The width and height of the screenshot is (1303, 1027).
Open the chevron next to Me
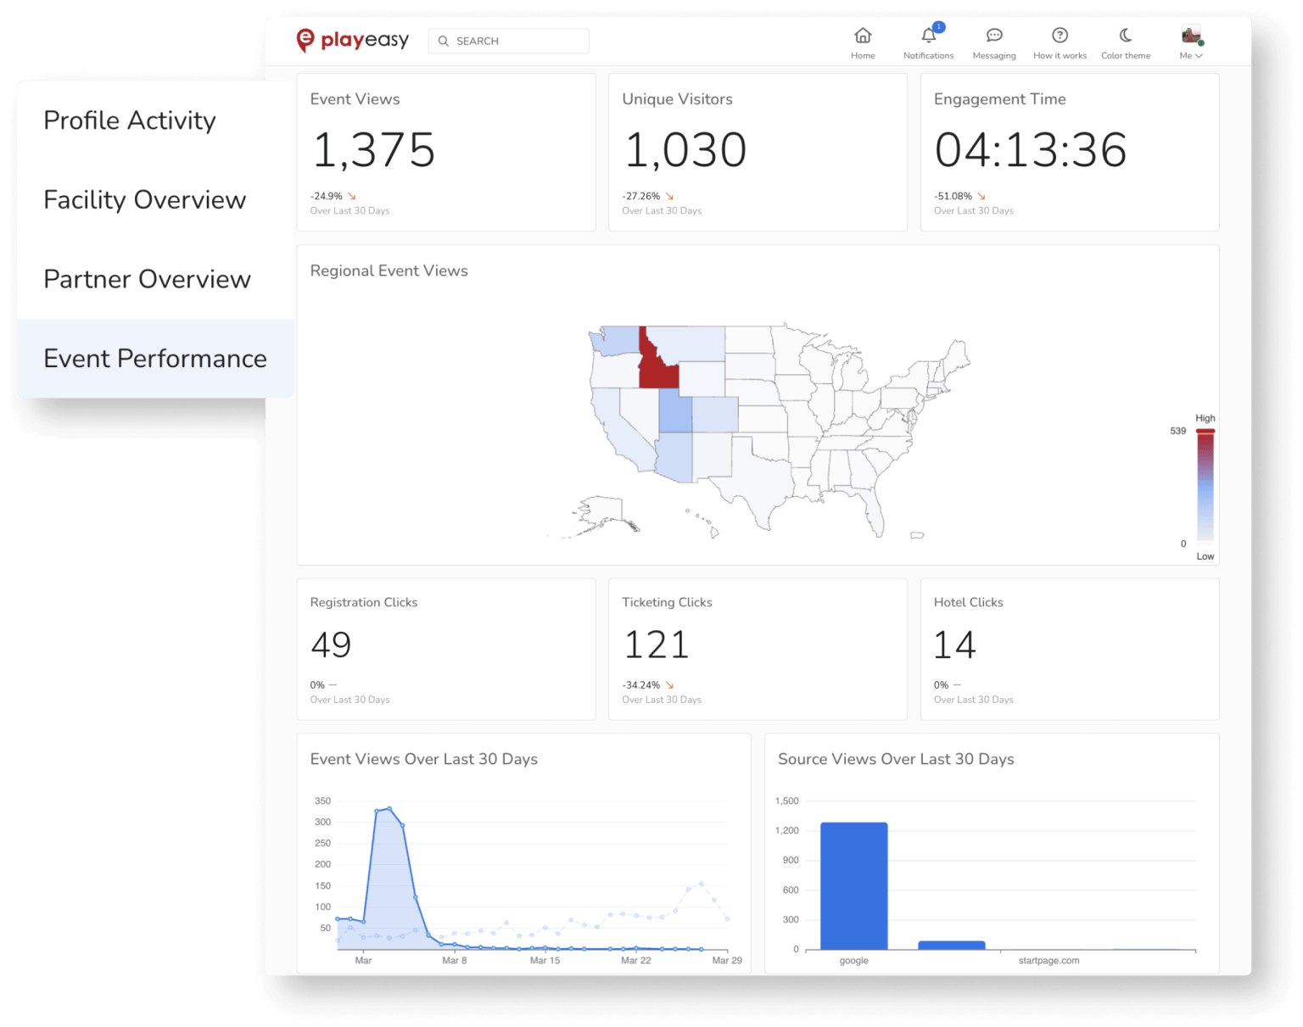pyautogui.click(x=1200, y=55)
